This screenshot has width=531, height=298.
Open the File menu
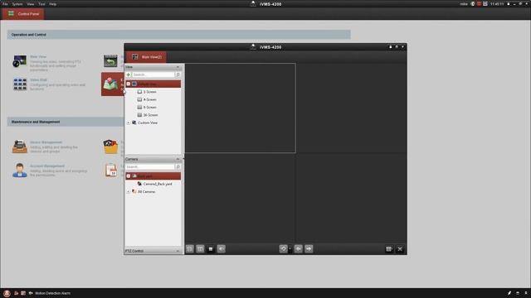(5, 4)
